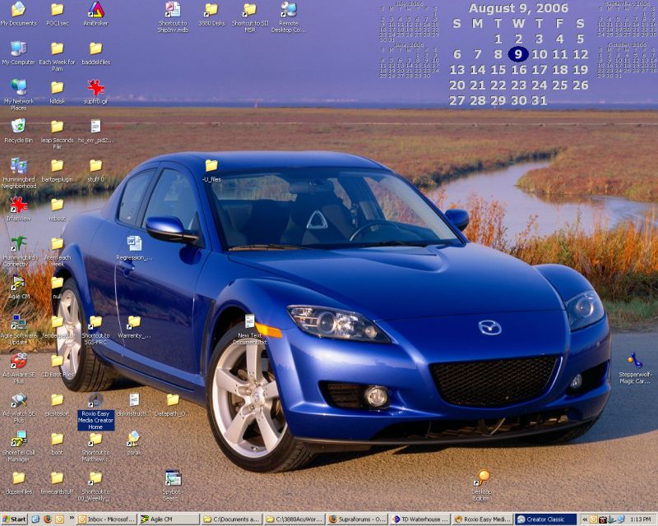Expand hidden system tray icons chevron
The height and width of the screenshot is (526, 658).
point(584,519)
